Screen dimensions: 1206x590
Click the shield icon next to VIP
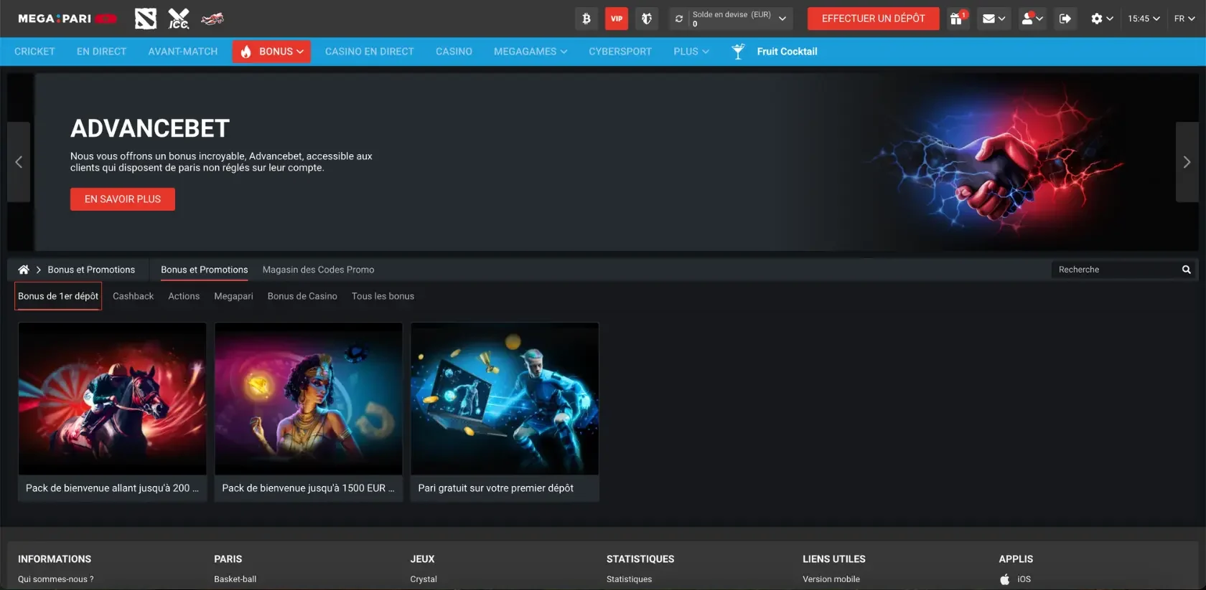click(647, 19)
